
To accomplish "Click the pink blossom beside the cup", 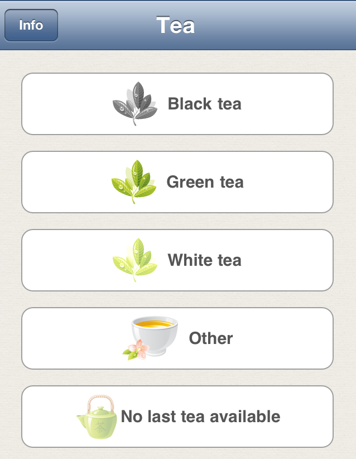I will [x=138, y=350].
